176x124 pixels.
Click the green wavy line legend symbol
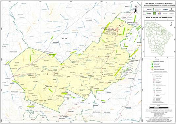coord(152,63)
